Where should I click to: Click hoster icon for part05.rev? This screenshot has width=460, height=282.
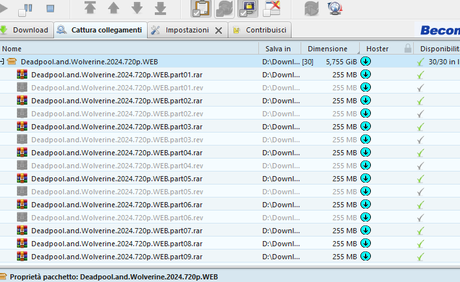366,191
